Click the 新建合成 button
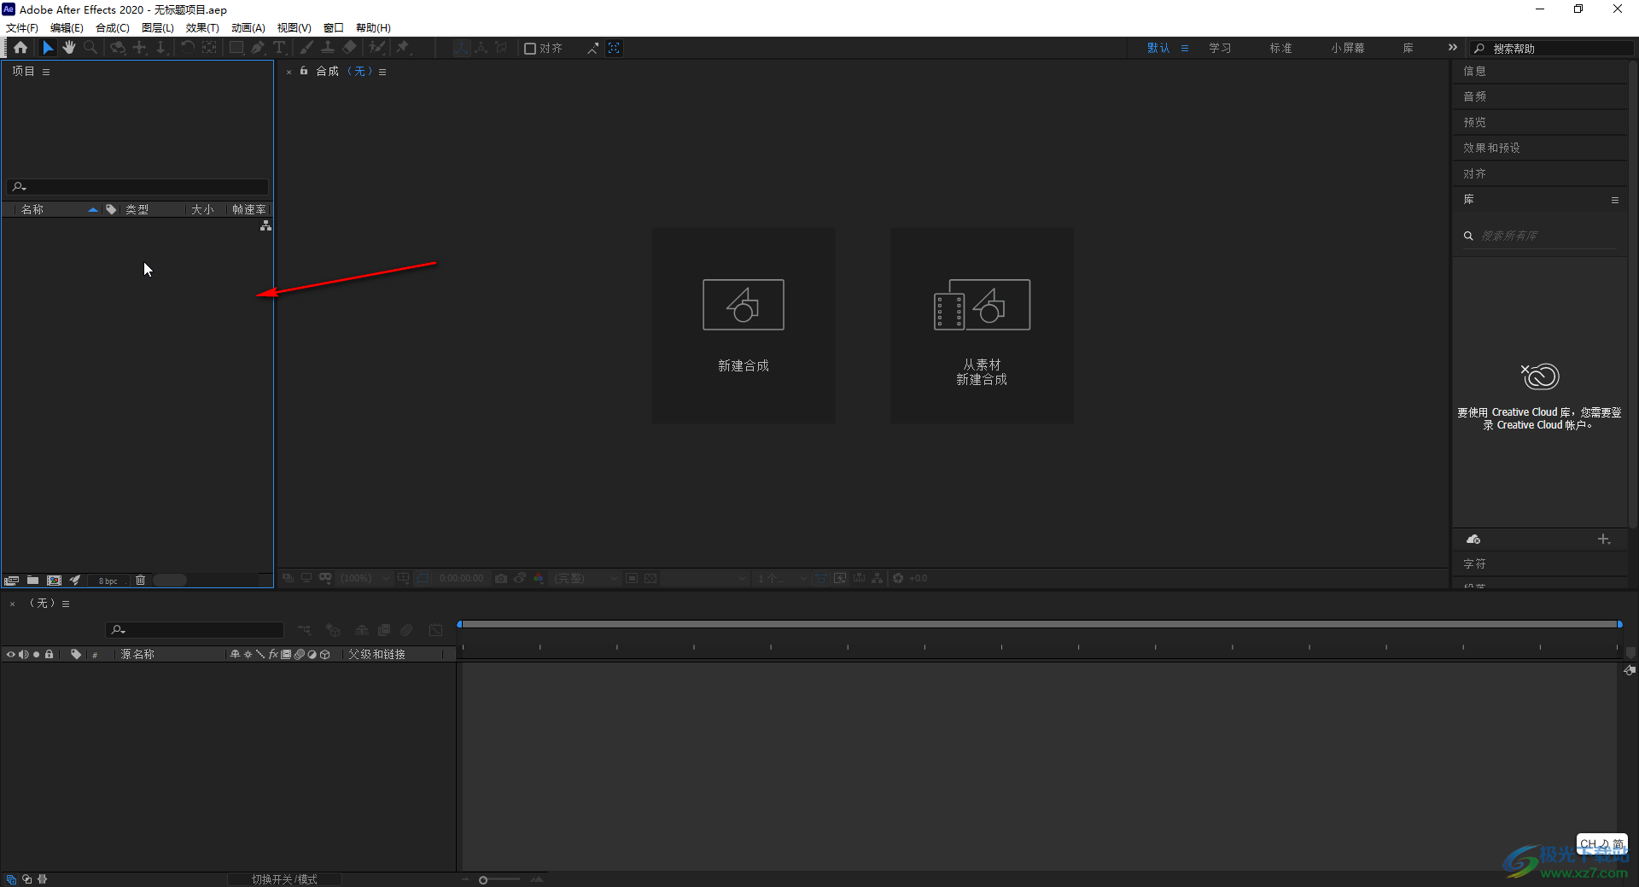 (x=744, y=325)
